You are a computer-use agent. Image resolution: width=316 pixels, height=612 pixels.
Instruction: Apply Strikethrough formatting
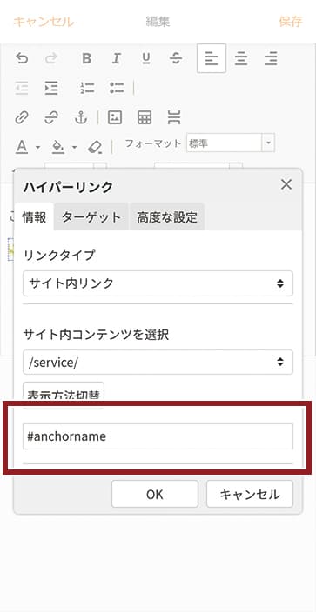pos(176,58)
